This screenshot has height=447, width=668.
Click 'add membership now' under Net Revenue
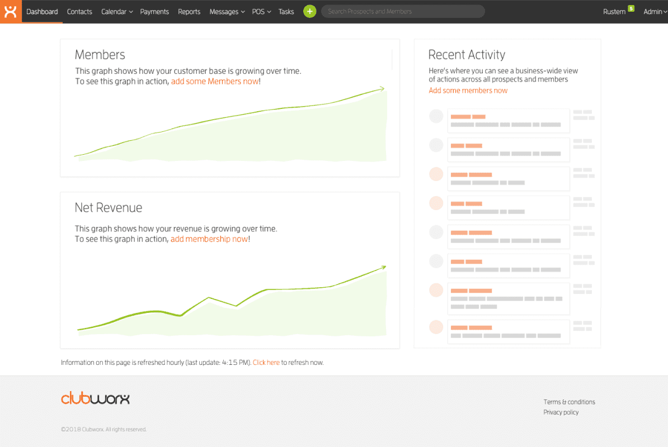click(x=209, y=239)
